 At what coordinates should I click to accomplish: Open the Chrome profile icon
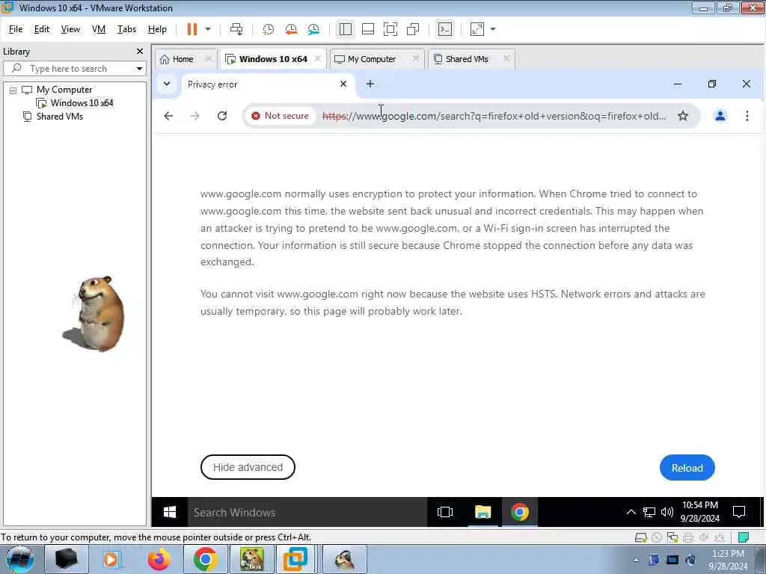click(x=720, y=116)
